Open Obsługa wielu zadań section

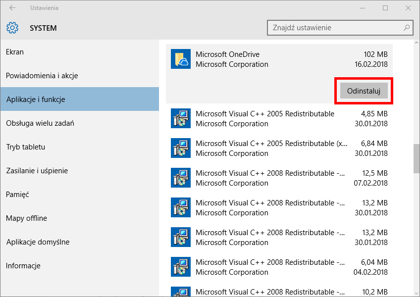coord(80,123)
